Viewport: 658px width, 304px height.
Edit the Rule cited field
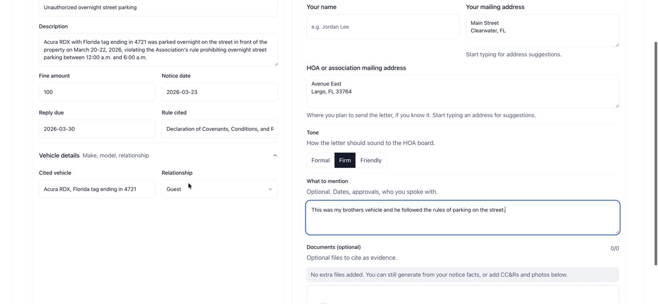(220, 129)
